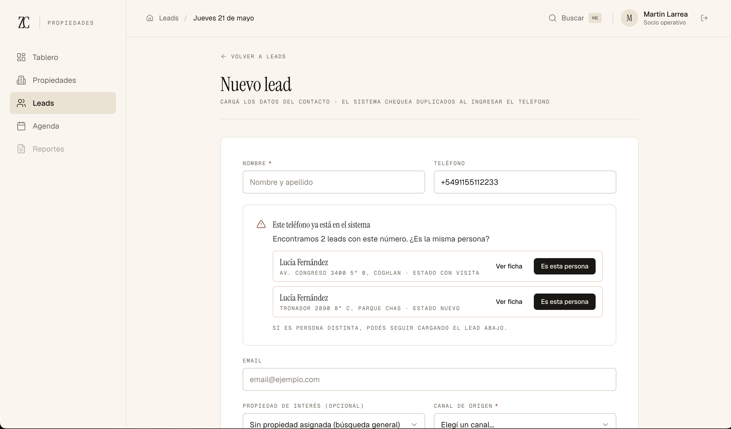Click the Agenda calendar icon
The width and height of the screenshot is (731, 429).
coord(21,126)
